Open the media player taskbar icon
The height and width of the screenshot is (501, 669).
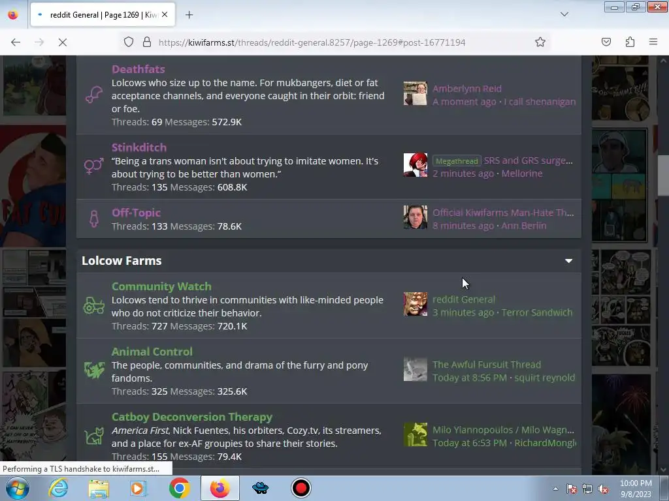[x=139, y=488]
